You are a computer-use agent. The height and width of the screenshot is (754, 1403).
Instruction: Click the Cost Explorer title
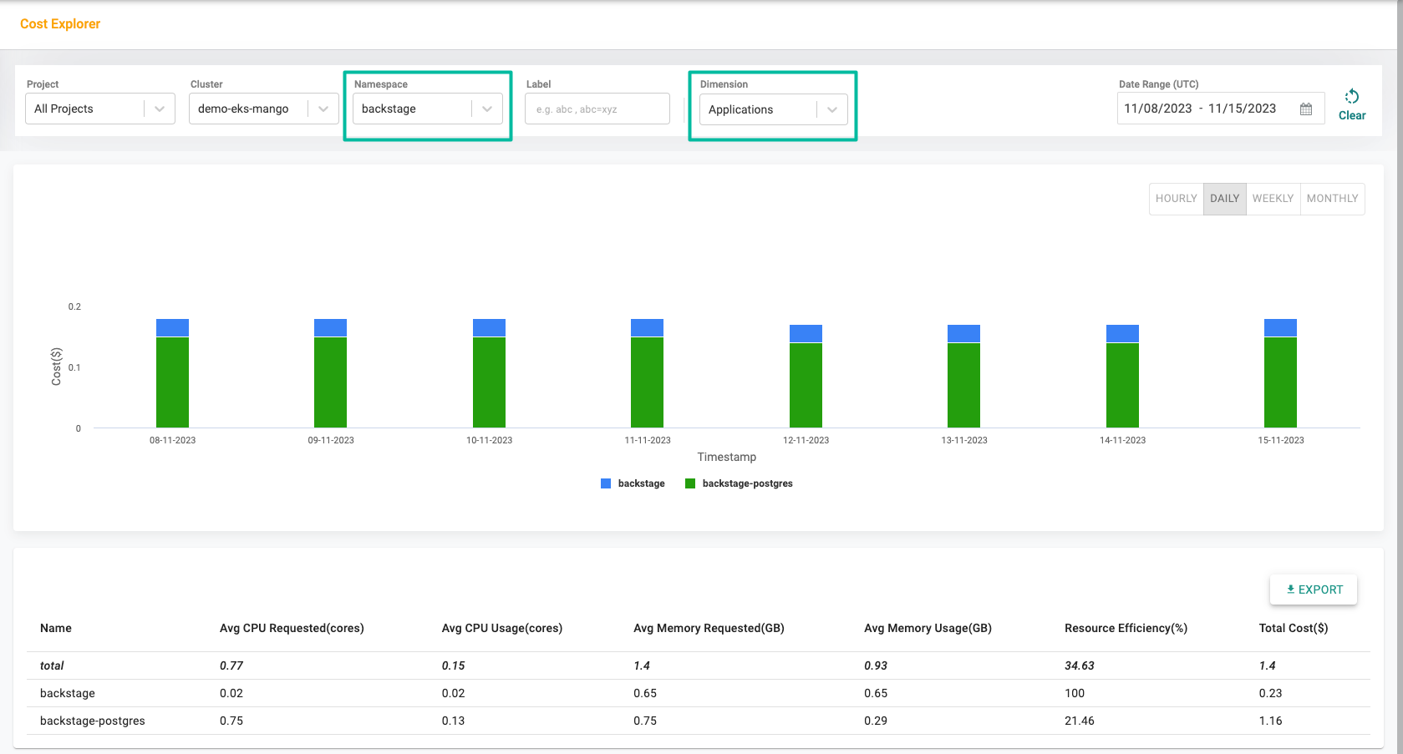[60, 23]
